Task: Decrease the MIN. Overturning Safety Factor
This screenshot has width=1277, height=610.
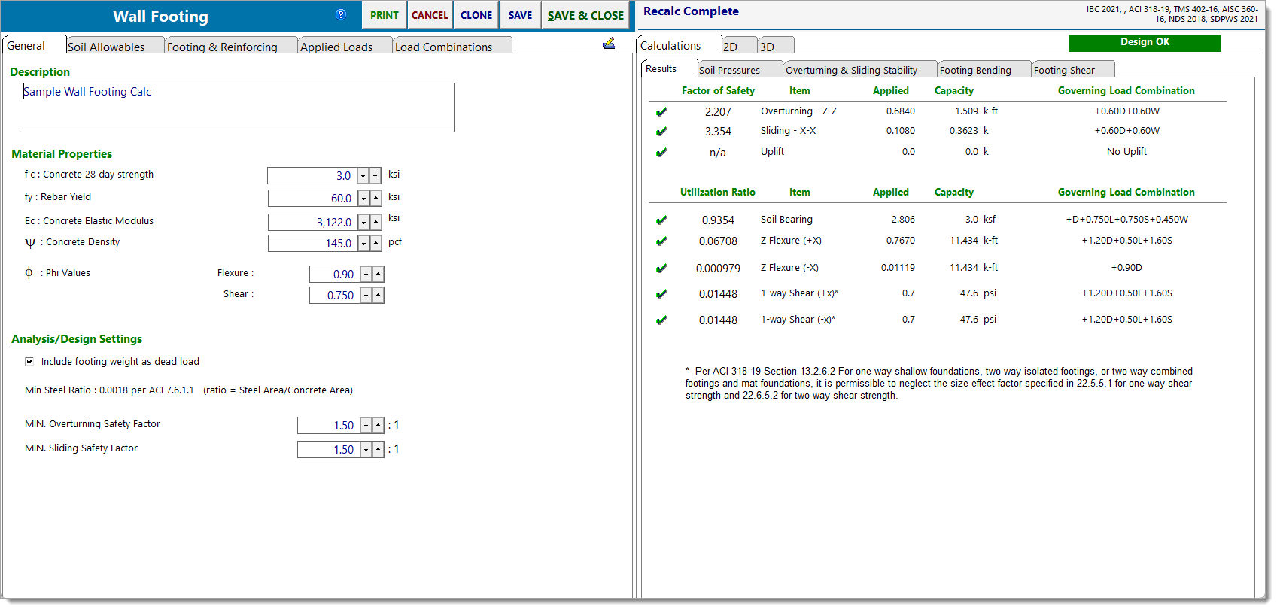Action: click(x=366, y=426)
